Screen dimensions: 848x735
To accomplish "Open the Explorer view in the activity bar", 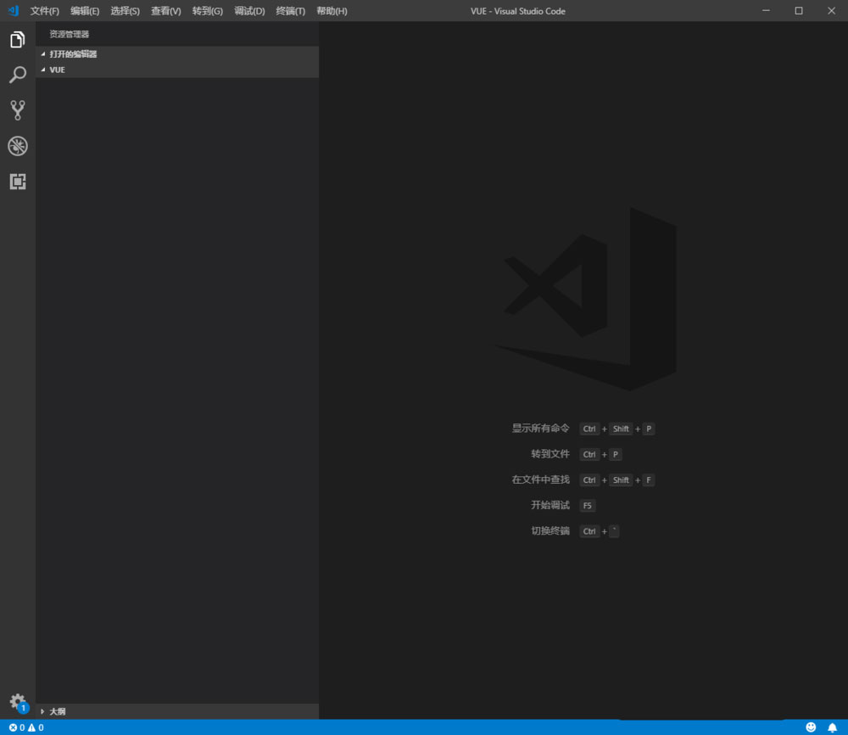I will point(17,39).
